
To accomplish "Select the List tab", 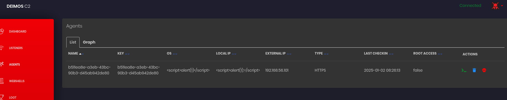I will point(73,42).
